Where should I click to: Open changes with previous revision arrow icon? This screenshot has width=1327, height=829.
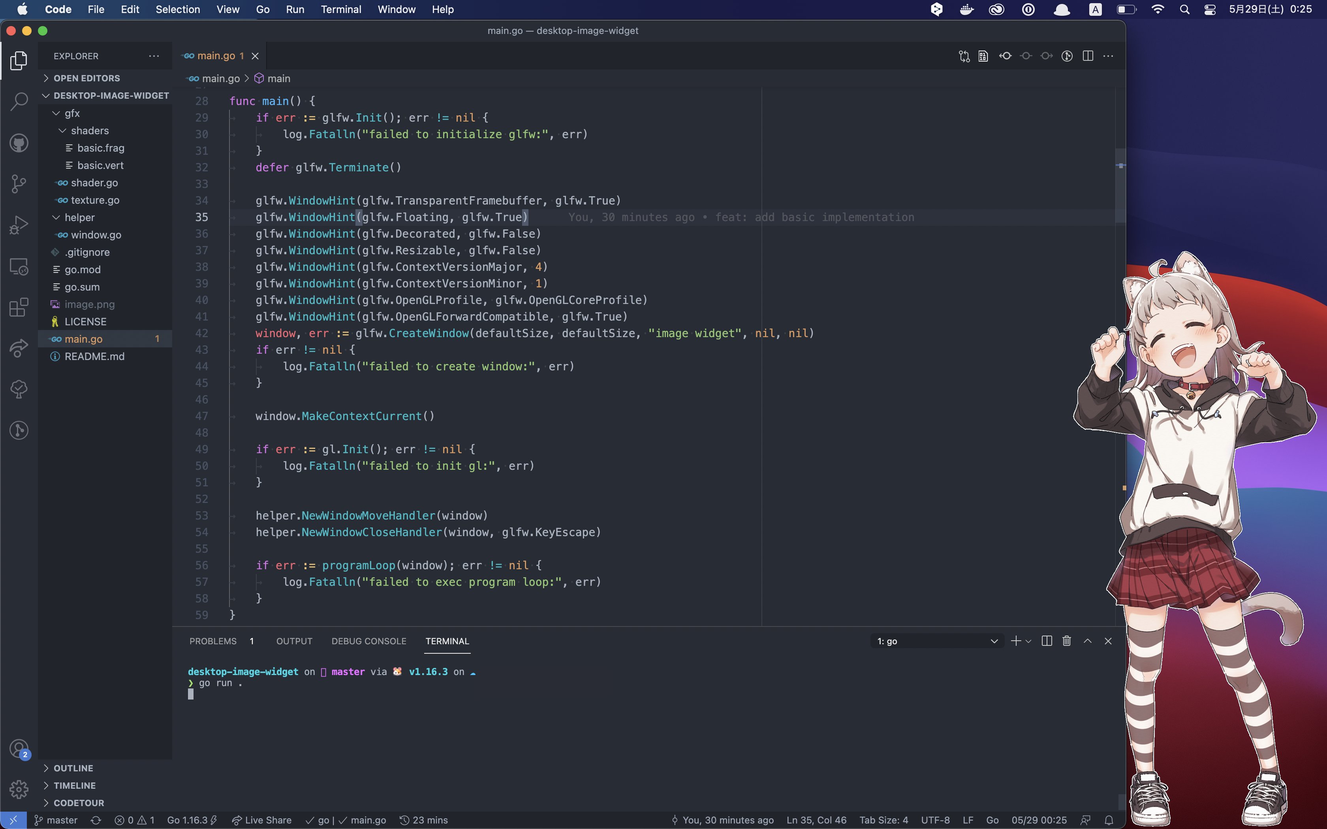click(1005, 56)
